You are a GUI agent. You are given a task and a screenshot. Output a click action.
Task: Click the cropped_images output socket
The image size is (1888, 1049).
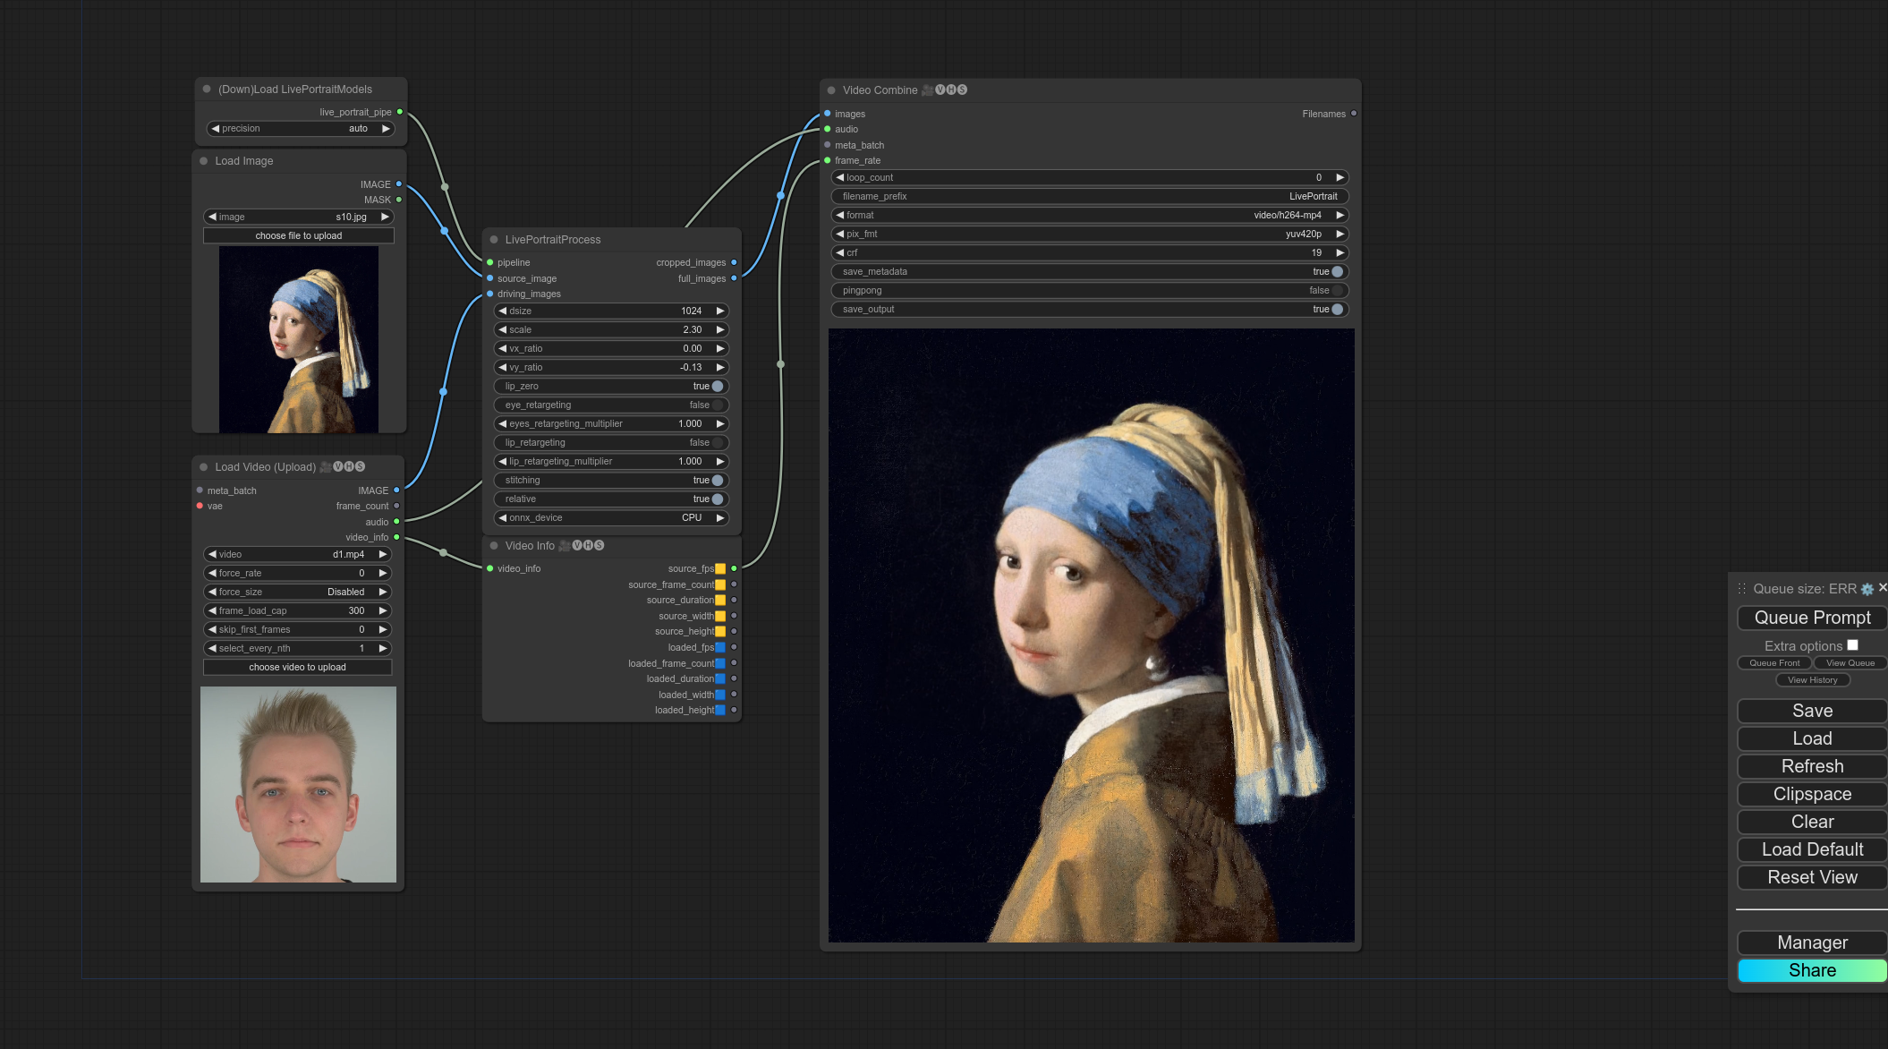point(734,262)
